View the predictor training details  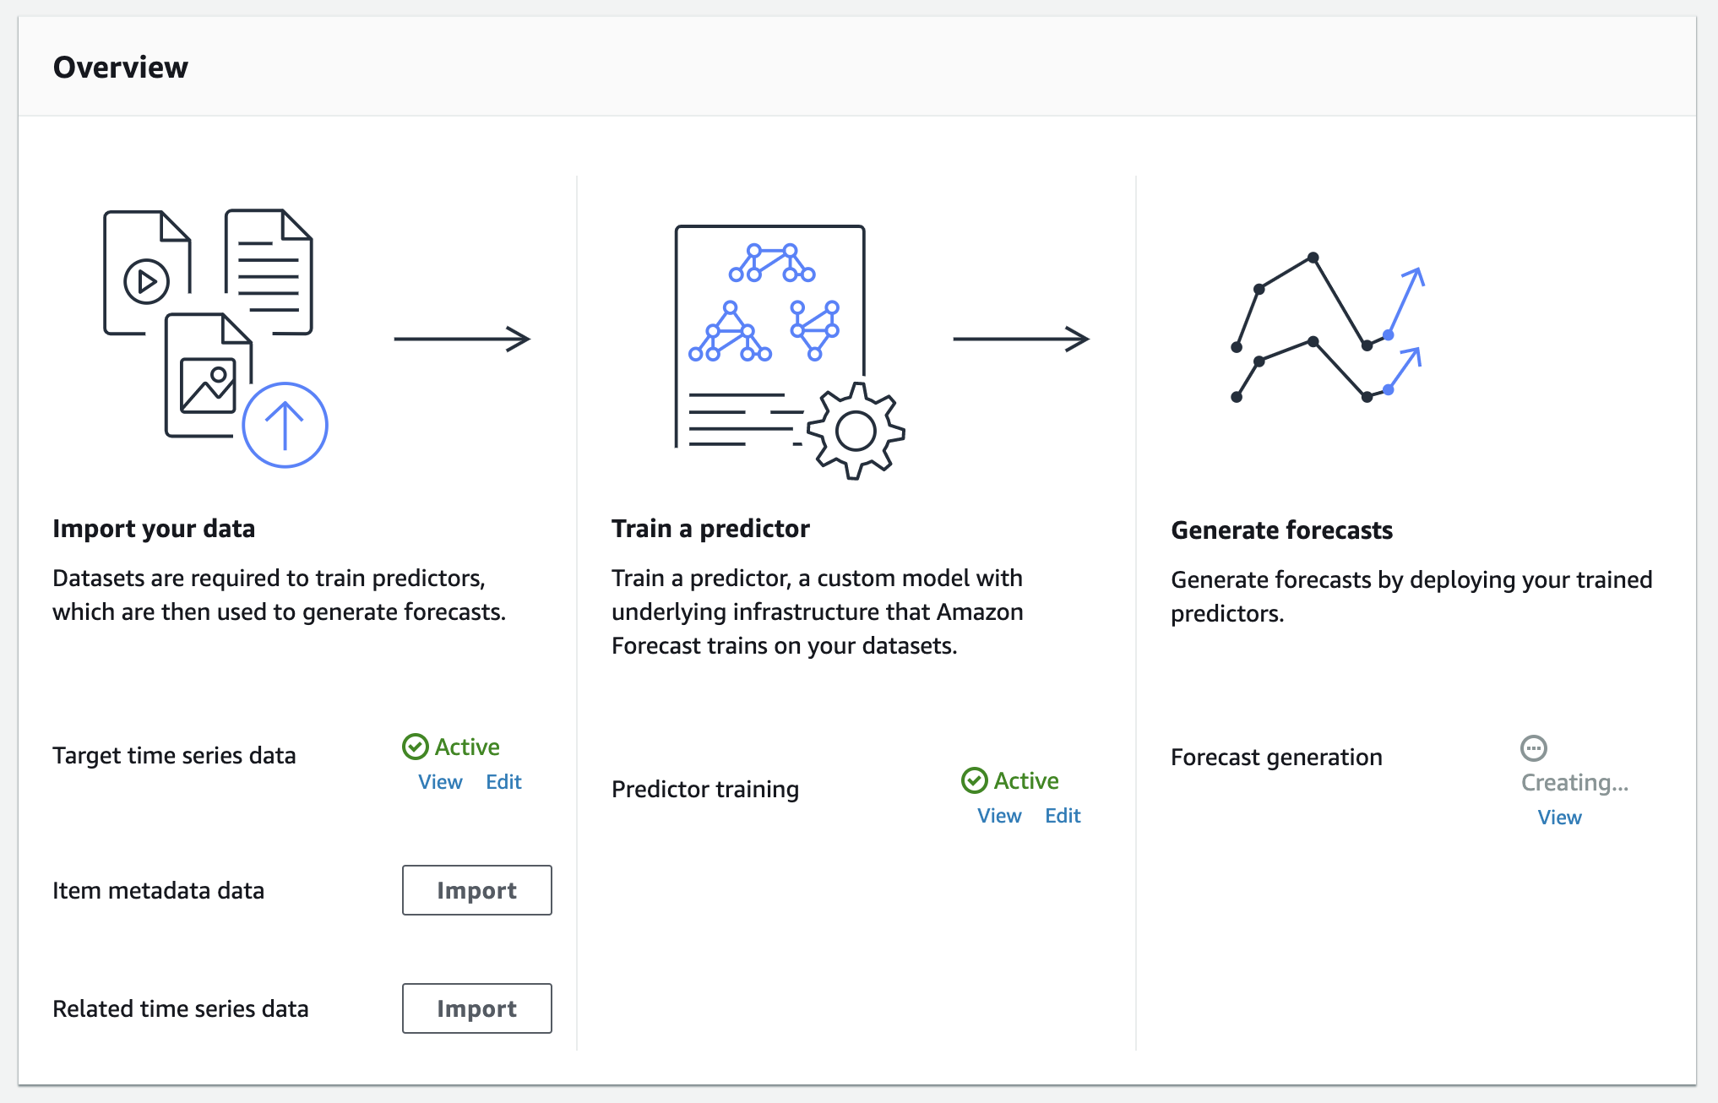tap(999, 816)
